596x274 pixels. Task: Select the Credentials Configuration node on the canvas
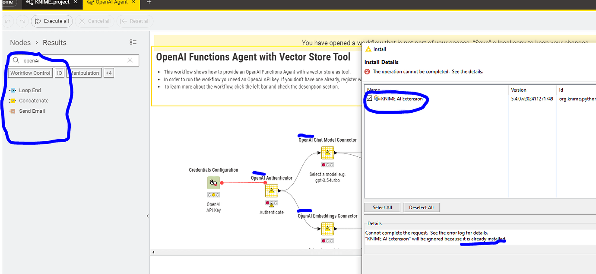[213, 183]
